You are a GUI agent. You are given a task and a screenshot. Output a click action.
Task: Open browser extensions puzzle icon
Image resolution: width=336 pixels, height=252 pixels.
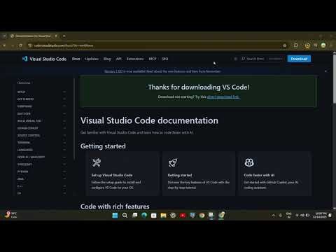tap(295, 45)
